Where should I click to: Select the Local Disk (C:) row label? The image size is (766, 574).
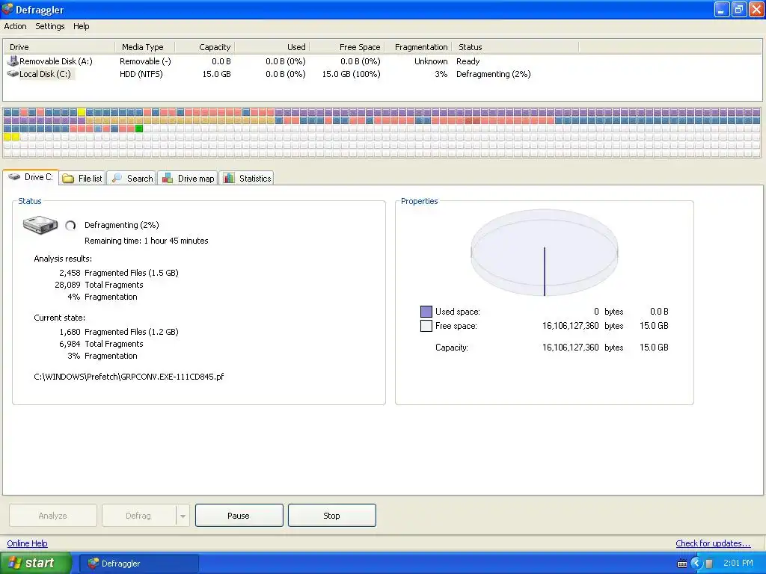[x=45, y=74]
